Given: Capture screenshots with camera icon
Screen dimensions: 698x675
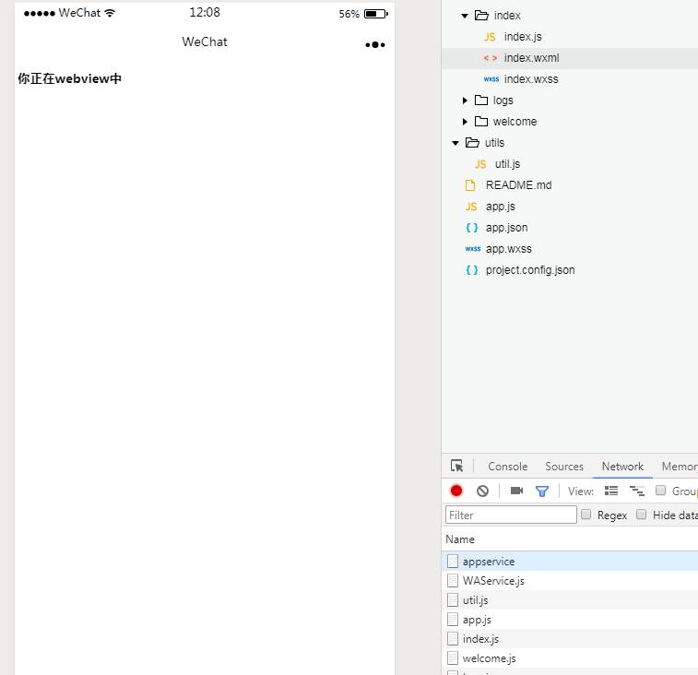Looking at the screenshot, I should [x=516, y=491].
